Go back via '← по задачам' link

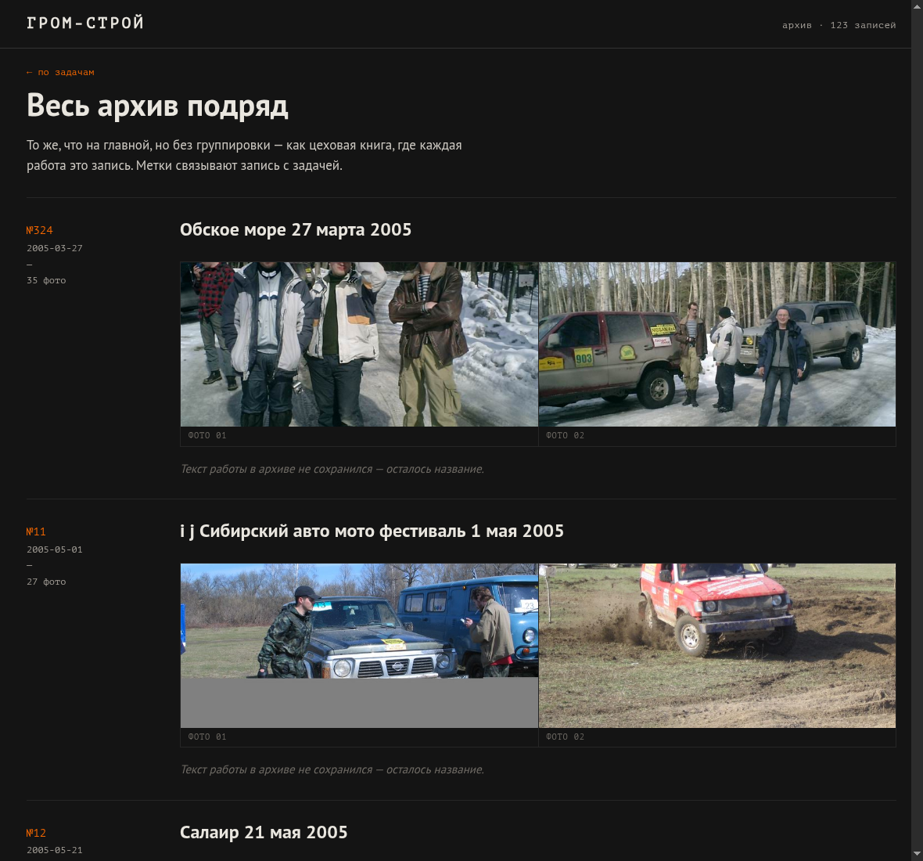pos(60,73)
